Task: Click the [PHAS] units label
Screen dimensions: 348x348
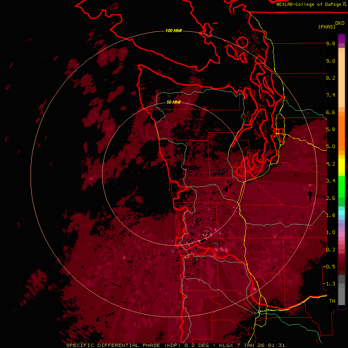Action: (x=327, y=27)
